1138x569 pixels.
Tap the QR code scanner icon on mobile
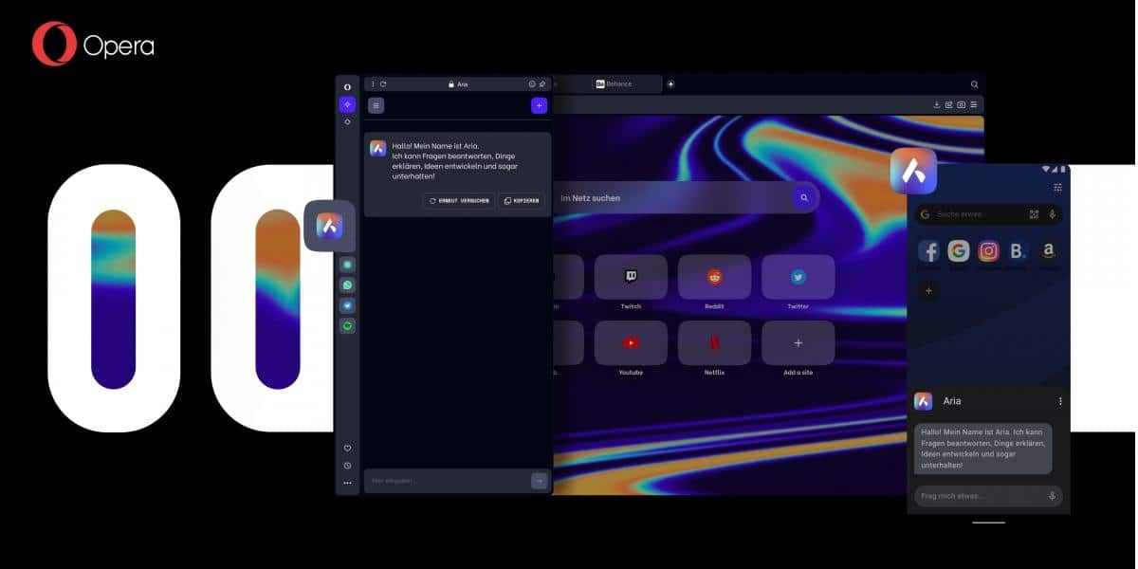[1034, 214]
